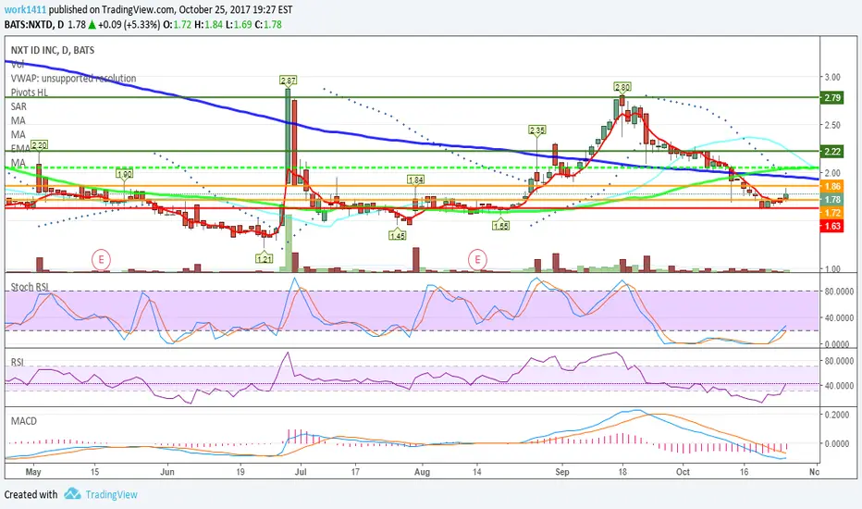The width and height of the screenshot is (862, 509).
Task: Select the VWAP unsupported resolution indicator label
Action: (74, 78)
